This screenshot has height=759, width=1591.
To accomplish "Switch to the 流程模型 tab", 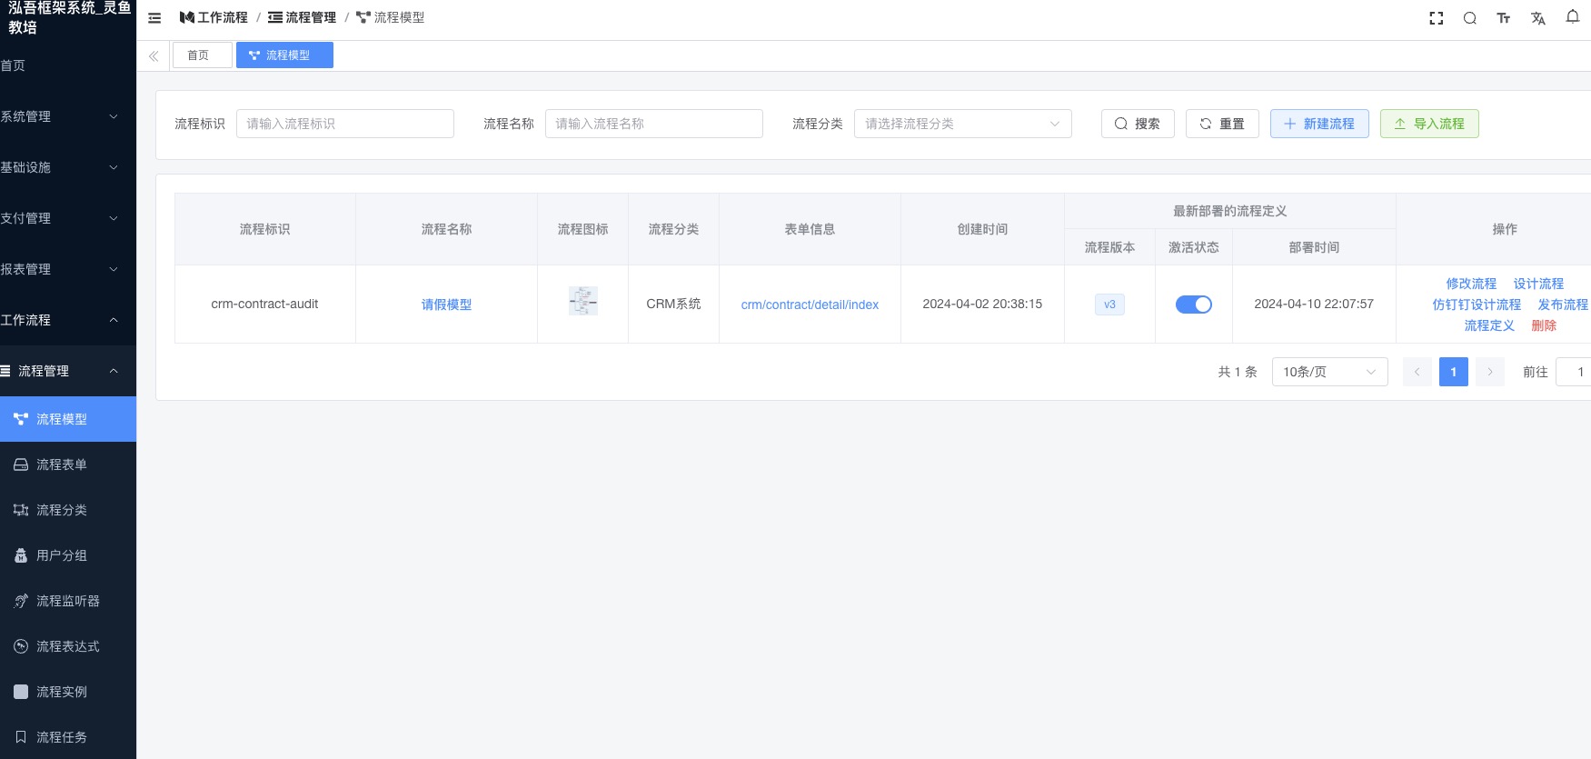I will coord(284,55).
